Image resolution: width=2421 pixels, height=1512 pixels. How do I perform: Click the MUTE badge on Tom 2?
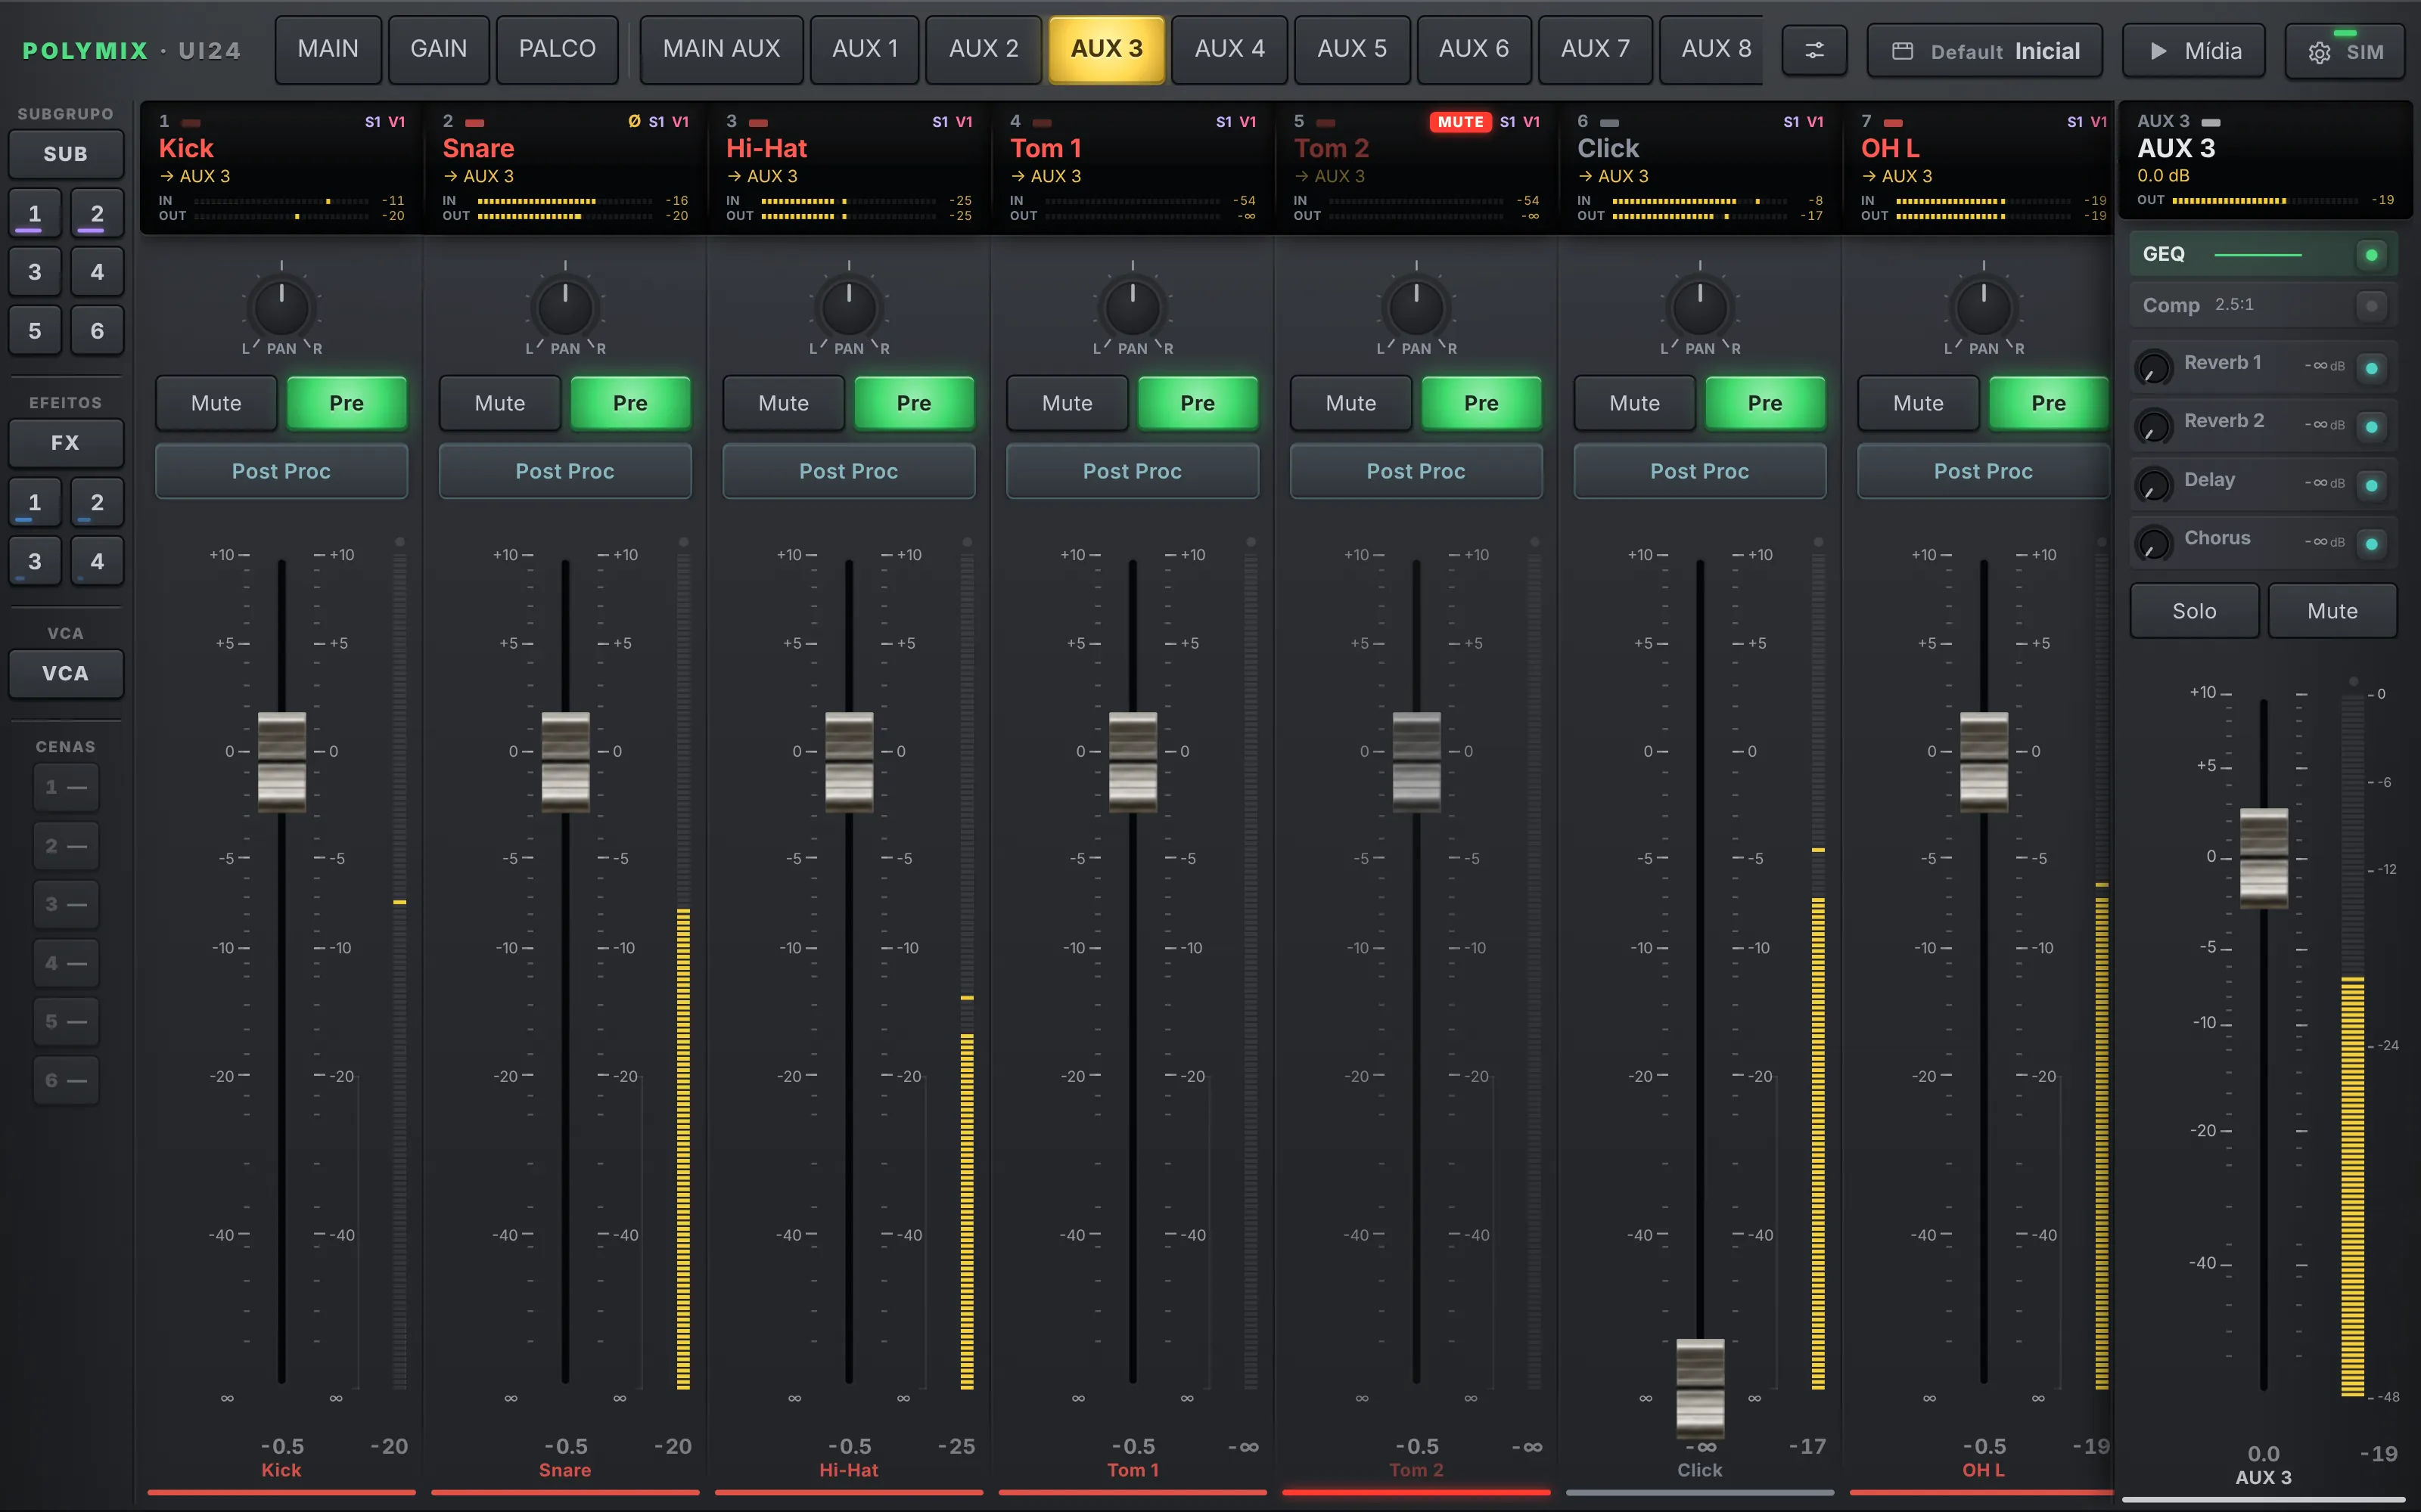[x=1461, y=121]
